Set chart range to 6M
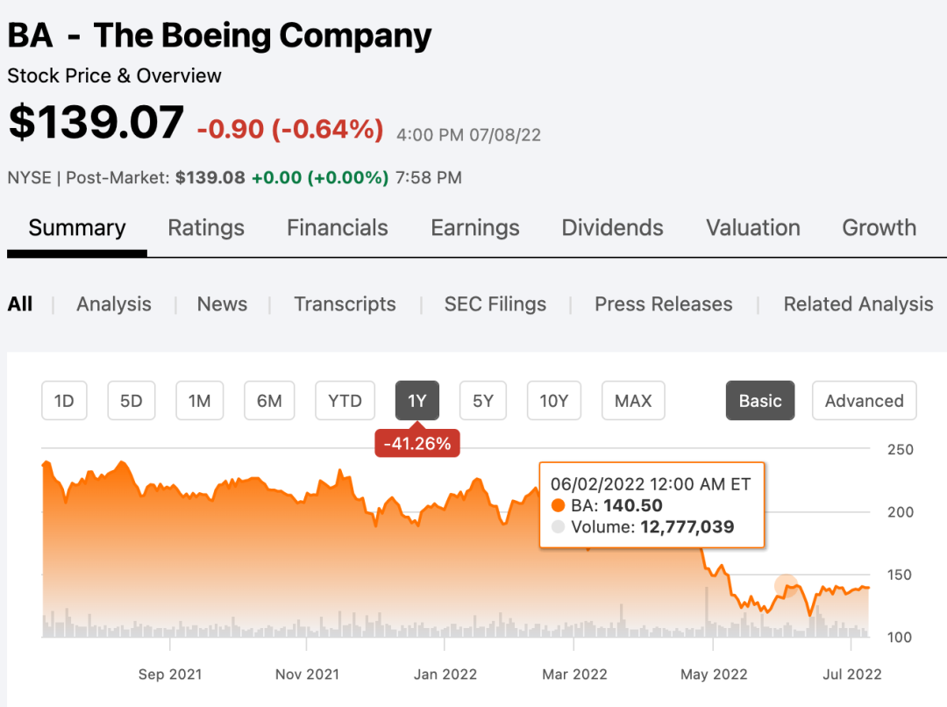 [x=269, y=401]
